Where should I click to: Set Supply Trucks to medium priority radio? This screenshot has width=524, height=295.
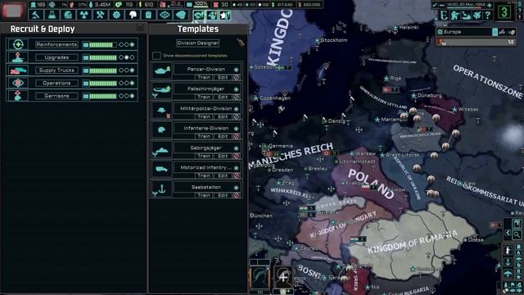click(127, 70)
